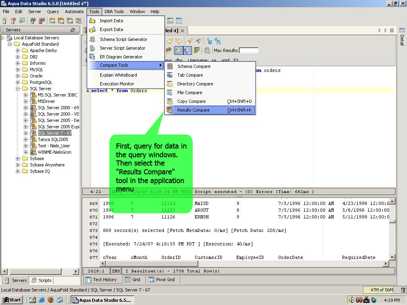The width and height of the screenshot is (407, 305).
Task: Show next tab with right arrow
Action: pos(386,30)
